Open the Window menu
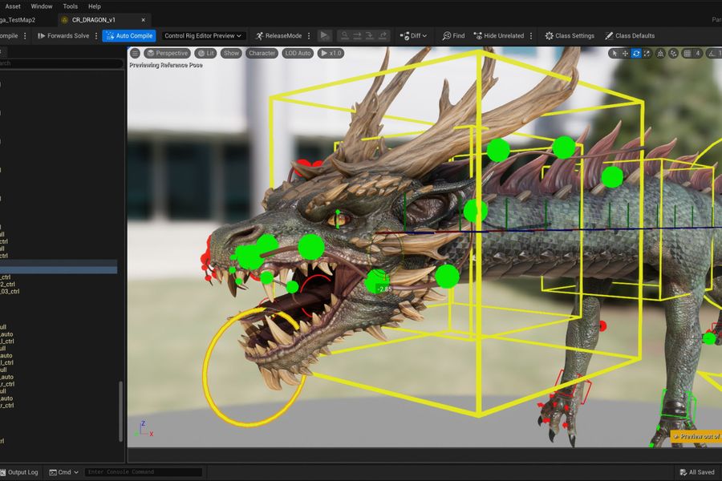Viewport: 722px width, 481px height. [41, 6]
